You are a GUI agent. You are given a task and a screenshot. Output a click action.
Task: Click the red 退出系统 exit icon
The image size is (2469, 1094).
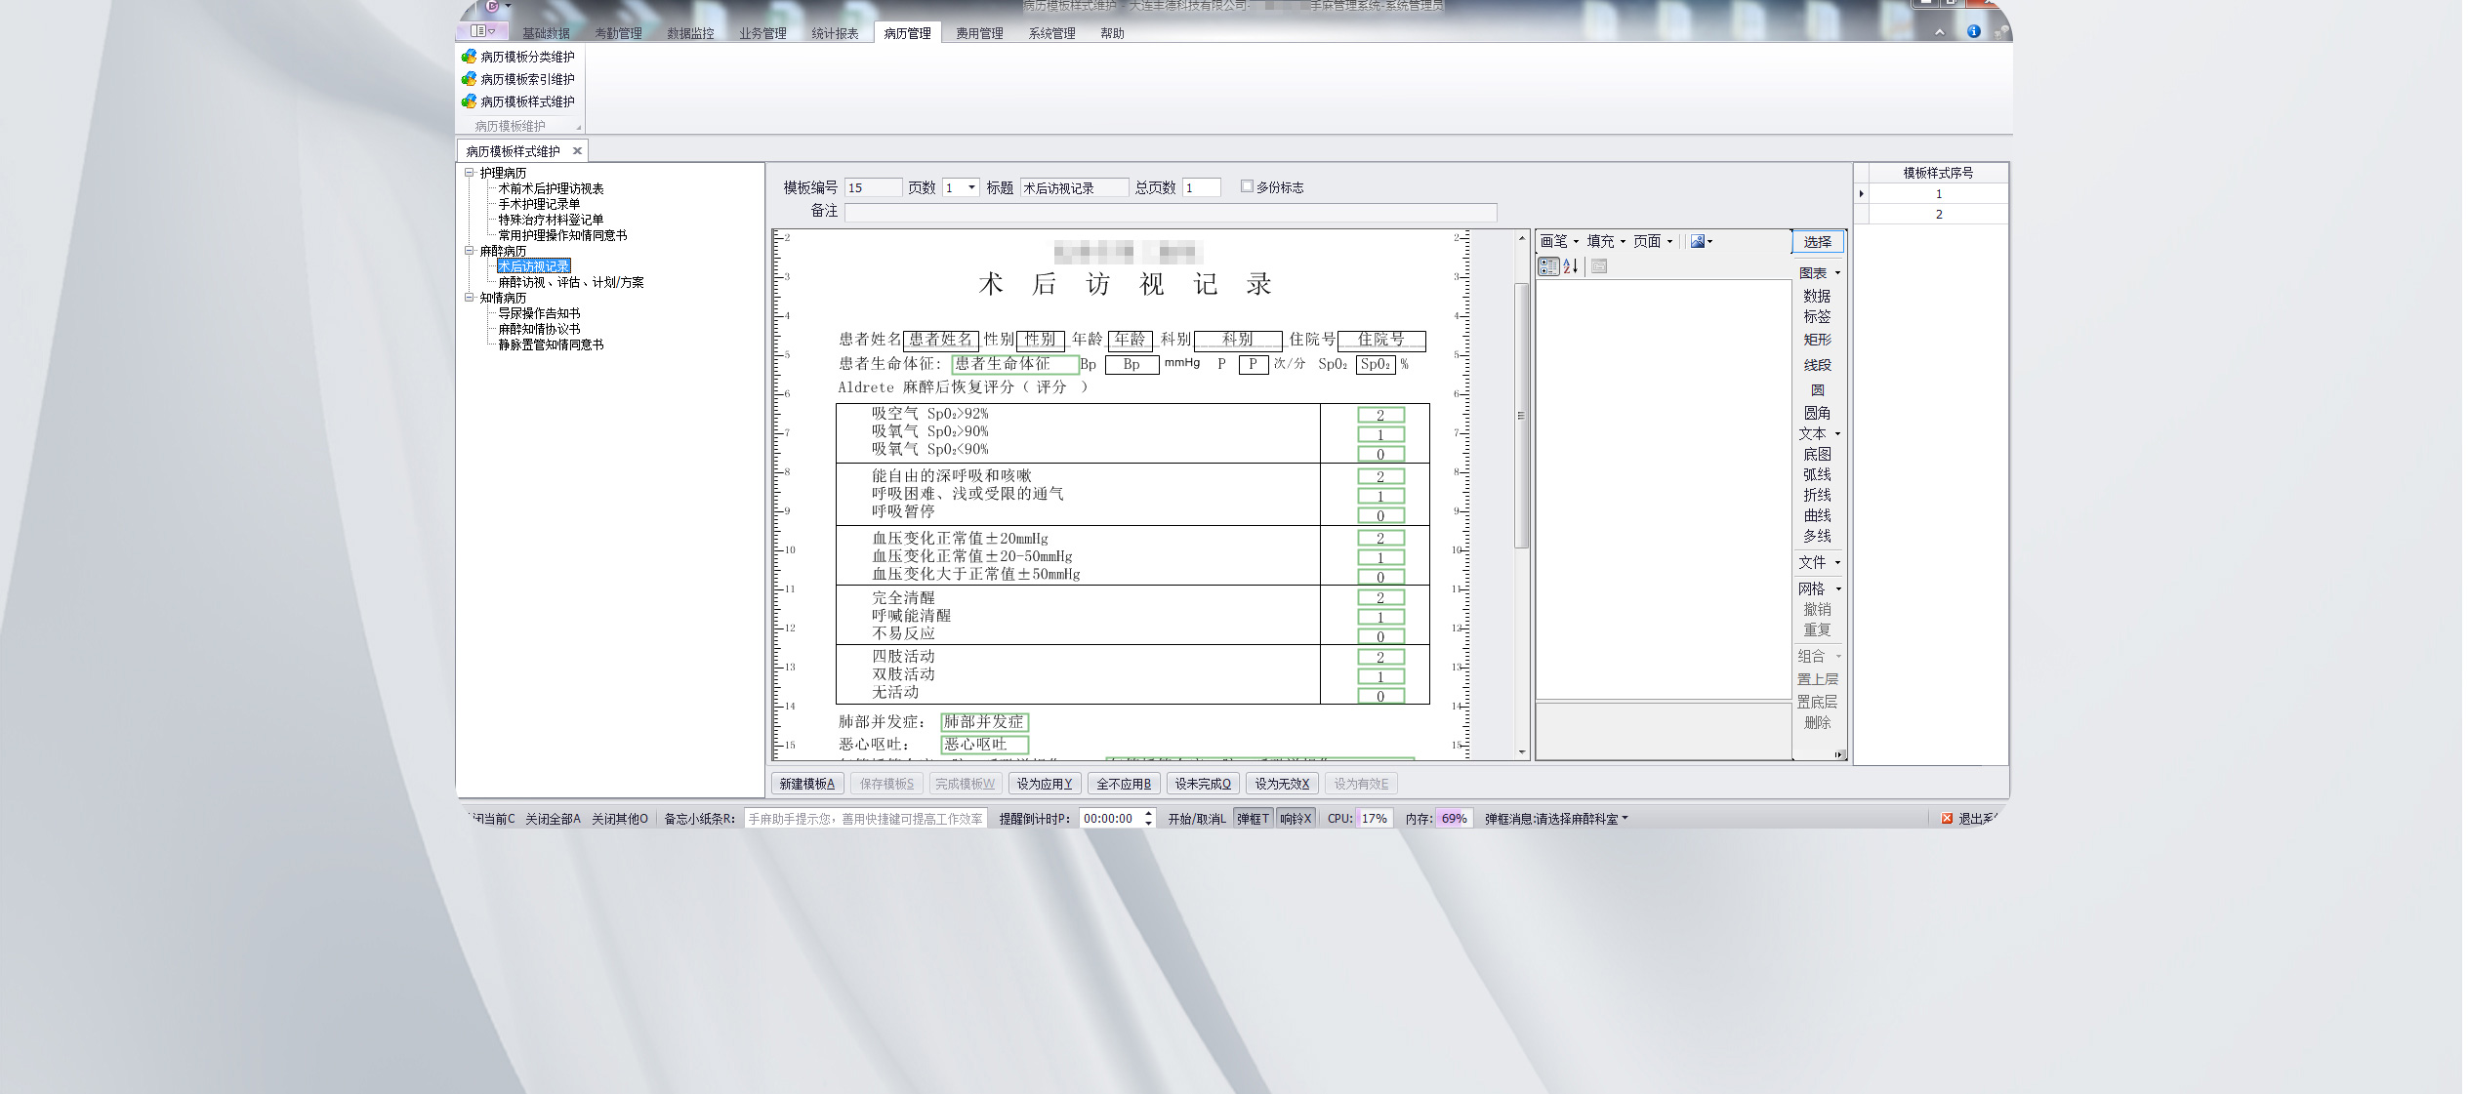point(1947,819)
